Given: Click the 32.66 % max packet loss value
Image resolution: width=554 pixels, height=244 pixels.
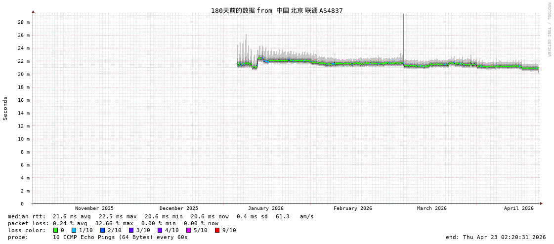Looking at the screenshot, I should (x=114, y=223).
